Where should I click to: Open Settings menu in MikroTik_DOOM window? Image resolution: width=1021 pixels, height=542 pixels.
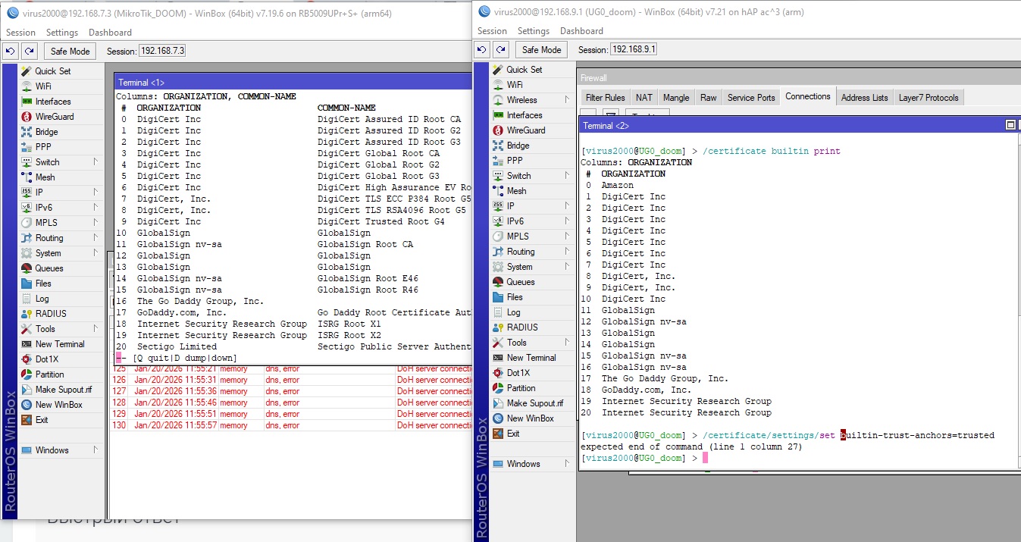tap(62, 33)
